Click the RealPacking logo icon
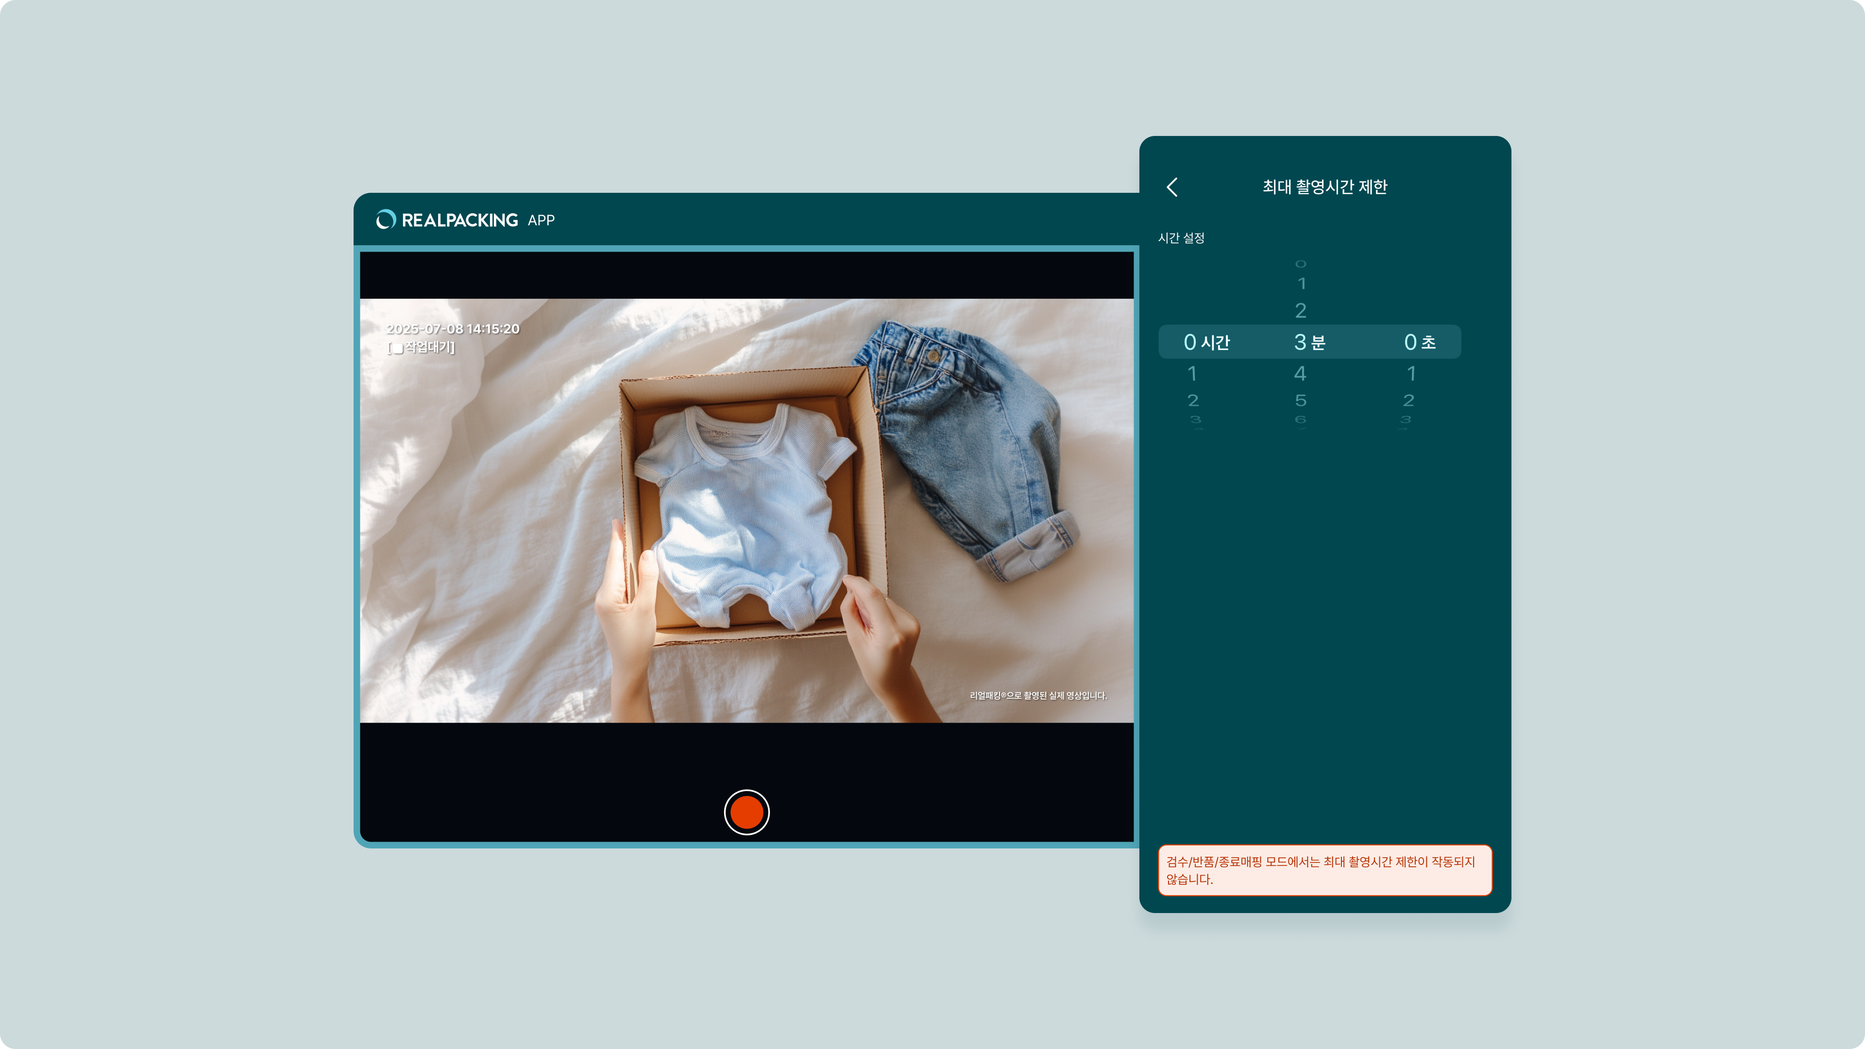Image resolution: width=1865 pixels, height=1049 pixels. [x=386, y=220]
